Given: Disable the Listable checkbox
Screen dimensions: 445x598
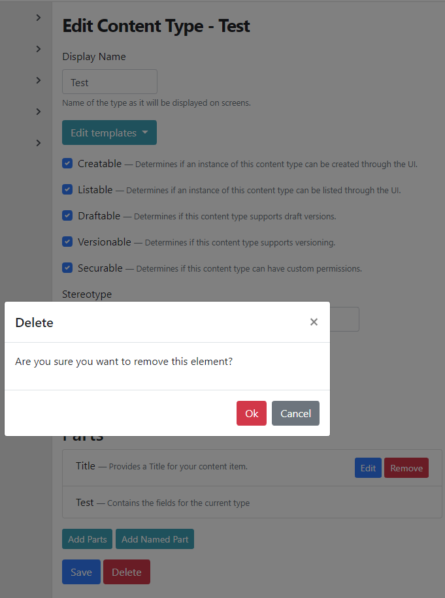Looking at the screenshot, I should [67, 189].
